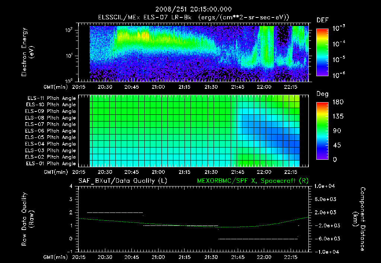Select the ELS-10 Pitch Angle row label
Screen dimensions: 381x263
pyautogui.click(x=51, y=105)
